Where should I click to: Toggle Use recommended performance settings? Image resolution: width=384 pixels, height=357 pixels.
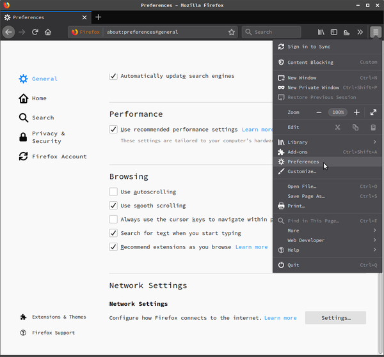pos(113,129)
